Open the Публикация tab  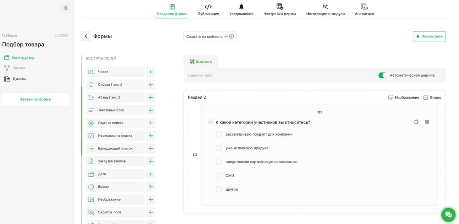[208, 10]
